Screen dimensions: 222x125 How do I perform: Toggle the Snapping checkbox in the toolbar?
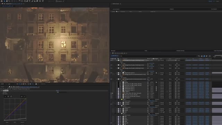tap(57, 1)
